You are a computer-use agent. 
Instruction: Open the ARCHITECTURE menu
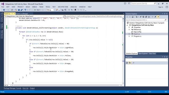(x=63, y=7)
